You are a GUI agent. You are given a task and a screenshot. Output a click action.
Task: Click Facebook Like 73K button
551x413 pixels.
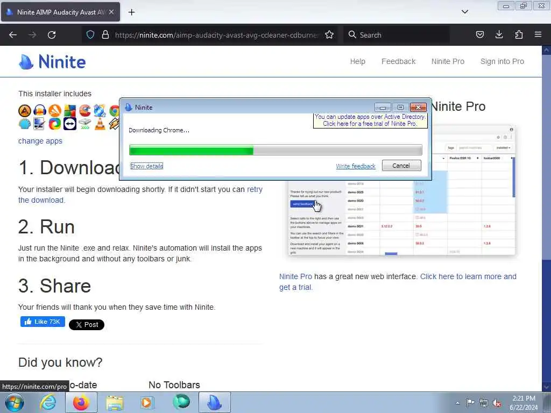(43, 322)
